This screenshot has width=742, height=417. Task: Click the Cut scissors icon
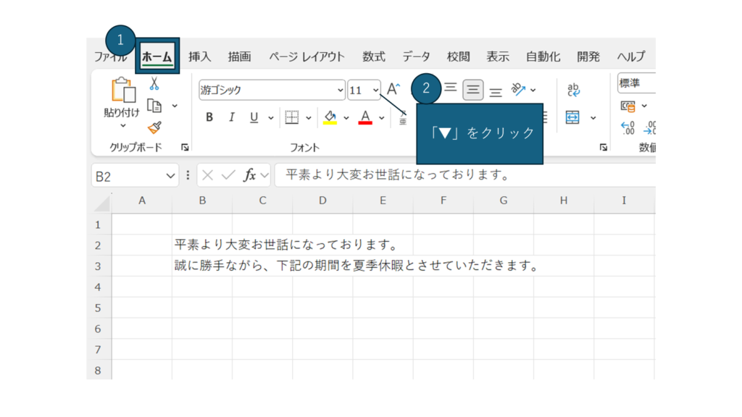pos(154,85)
